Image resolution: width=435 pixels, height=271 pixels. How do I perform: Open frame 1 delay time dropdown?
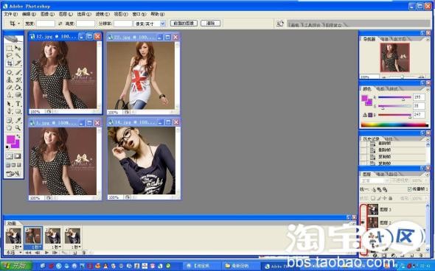17,247
